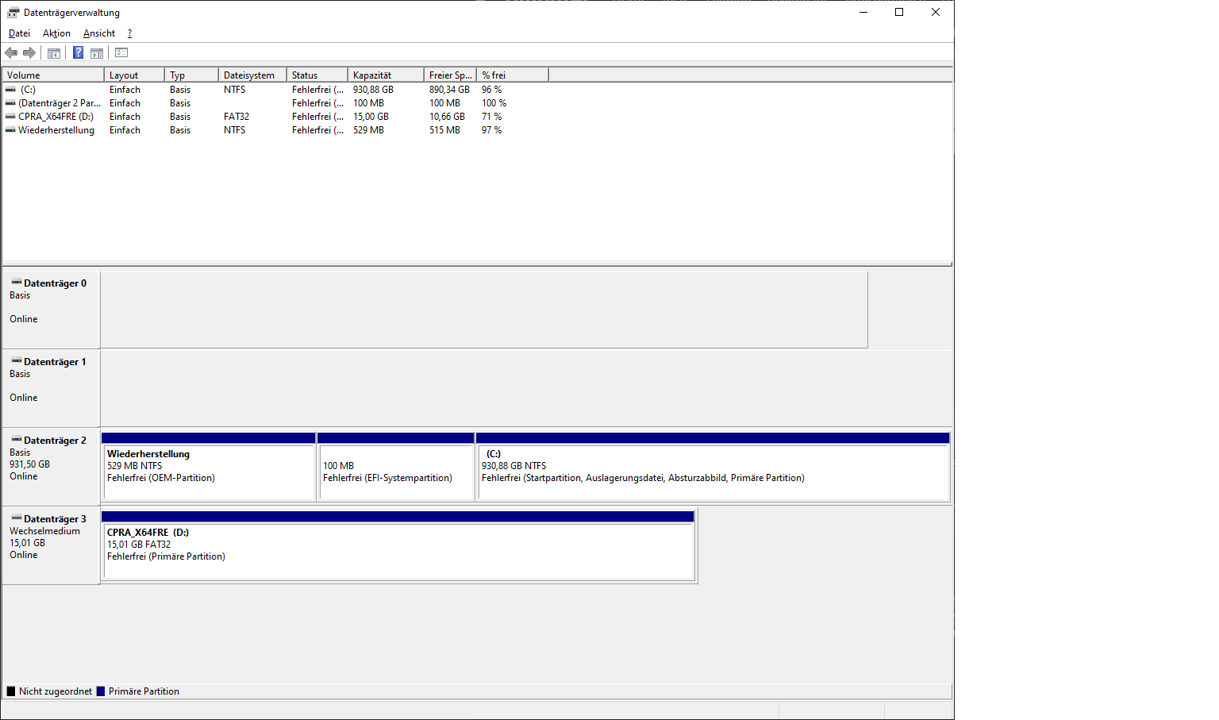Click the 930,88 GB capacity cell

coord(373,90)
